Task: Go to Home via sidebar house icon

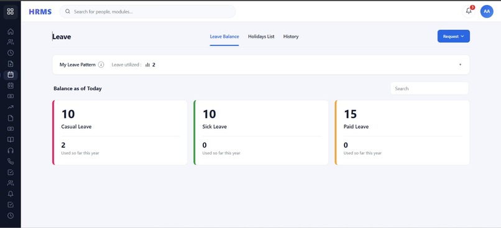Action: (x=11, y=31)
